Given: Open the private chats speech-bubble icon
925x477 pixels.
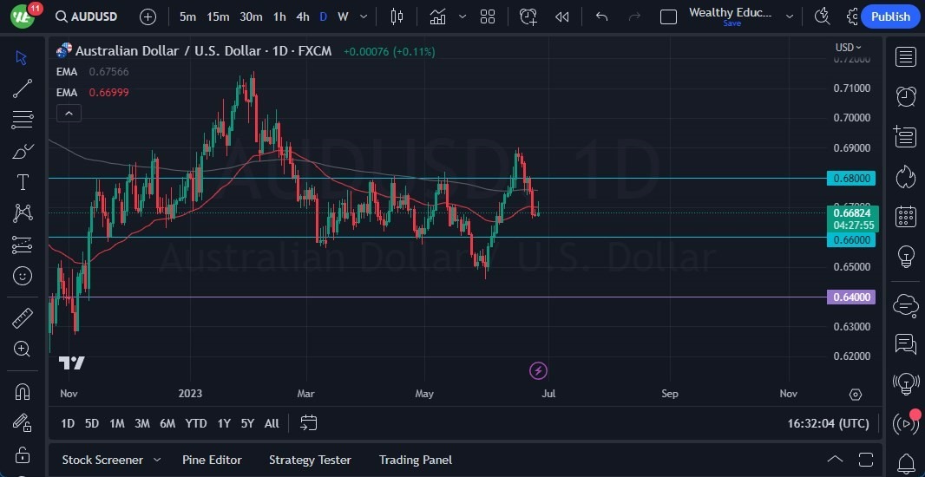Looking at the screenshot, I should click(x=906, y=343).
